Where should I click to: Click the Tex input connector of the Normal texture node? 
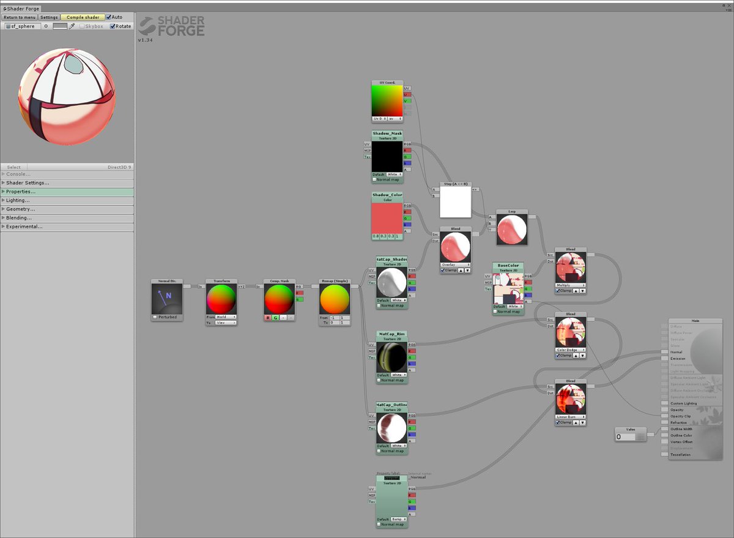[371, 501]
